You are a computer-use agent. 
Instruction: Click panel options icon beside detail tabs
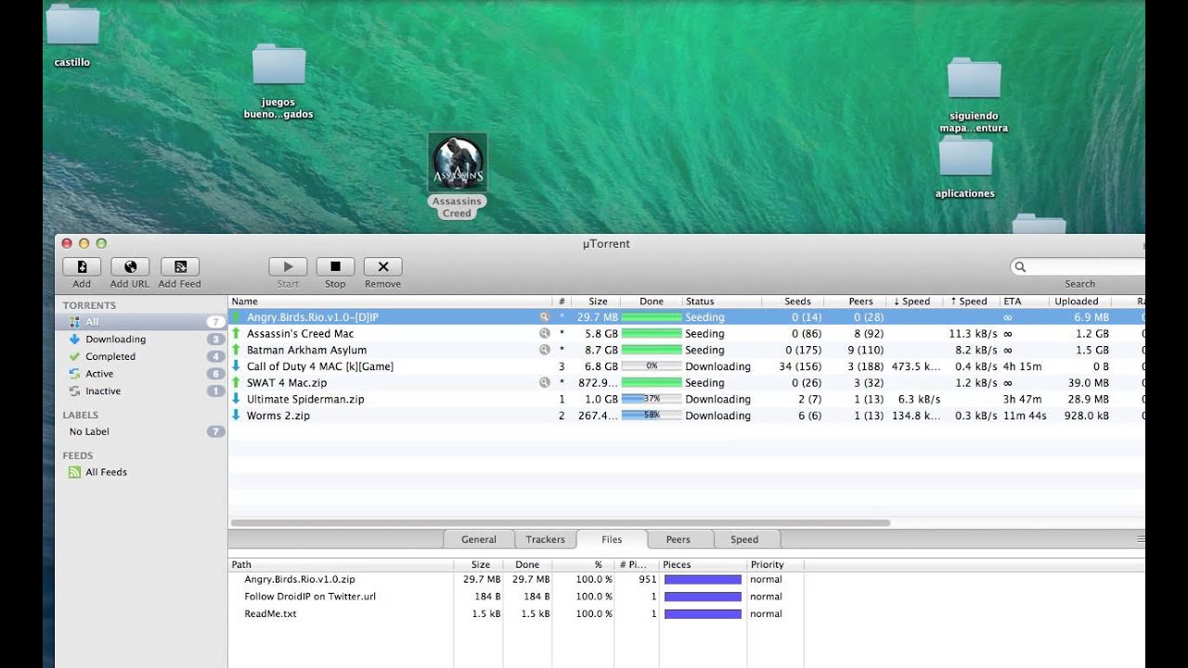(x=1141, y=539)
